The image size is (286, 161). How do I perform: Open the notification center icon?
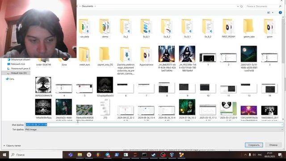(x=280, y=155)
